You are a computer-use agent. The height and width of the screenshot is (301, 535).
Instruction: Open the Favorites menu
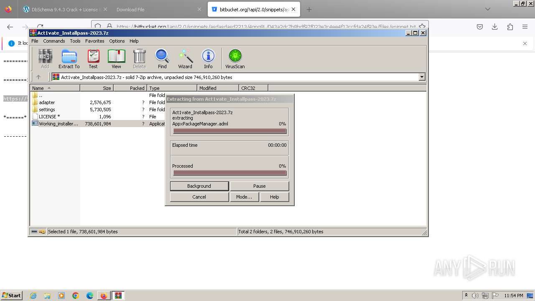pyautogui.click(x=95, y=41)
